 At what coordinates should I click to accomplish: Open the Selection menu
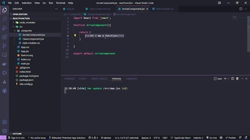click(27, 3)
